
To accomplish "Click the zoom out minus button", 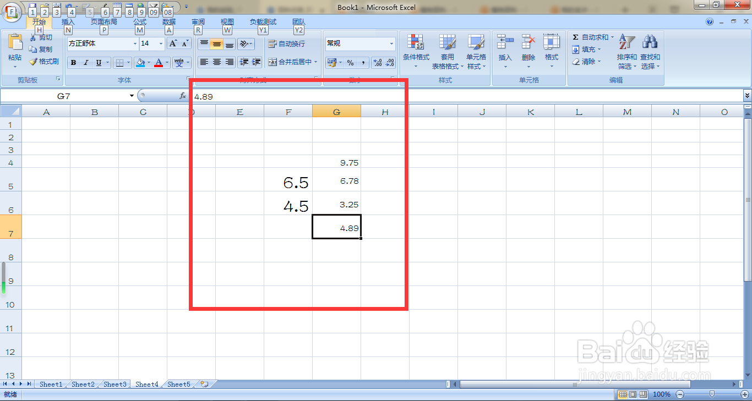I will (x=680, y=394).
